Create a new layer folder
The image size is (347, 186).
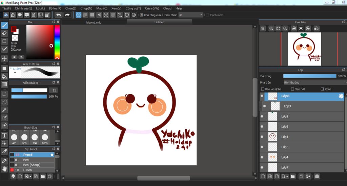(x=292, y=176)
